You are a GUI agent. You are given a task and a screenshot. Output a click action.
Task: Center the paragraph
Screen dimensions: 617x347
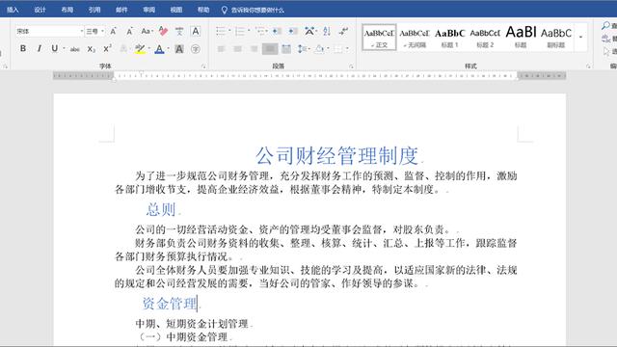coord(237,49)
